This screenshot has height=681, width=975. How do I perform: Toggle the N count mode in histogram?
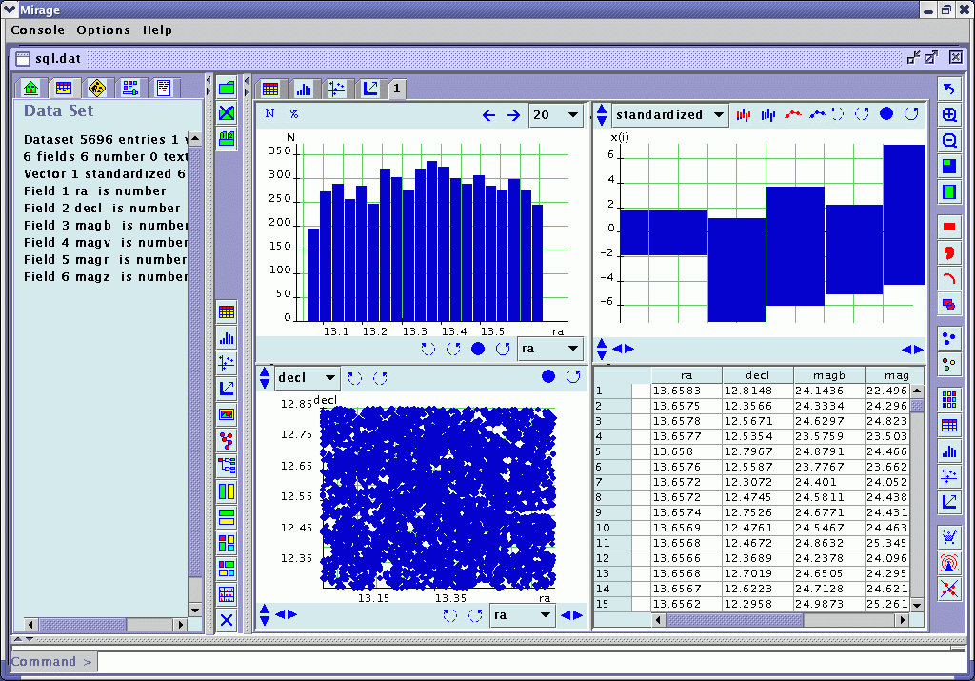click(269, 113)
